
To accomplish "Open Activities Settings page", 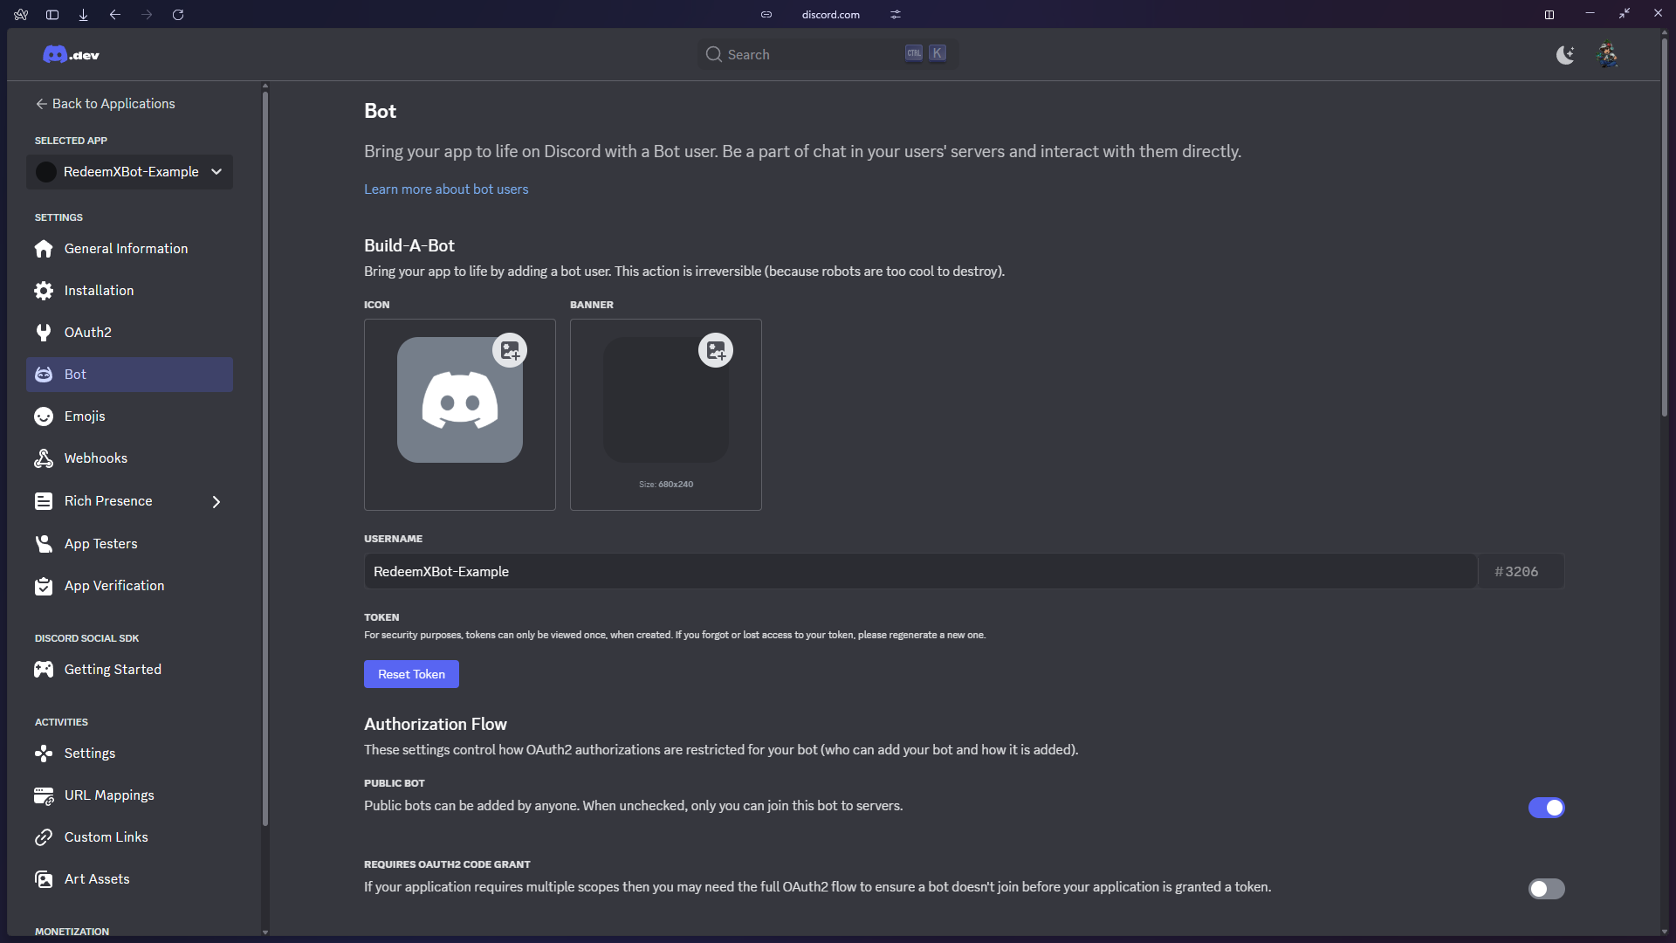I will [x=129, y=754].
